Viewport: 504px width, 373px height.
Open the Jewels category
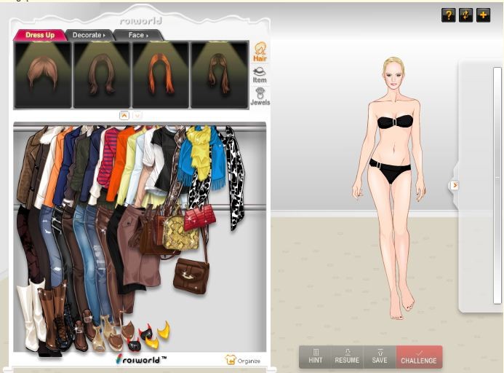(260, 97)
